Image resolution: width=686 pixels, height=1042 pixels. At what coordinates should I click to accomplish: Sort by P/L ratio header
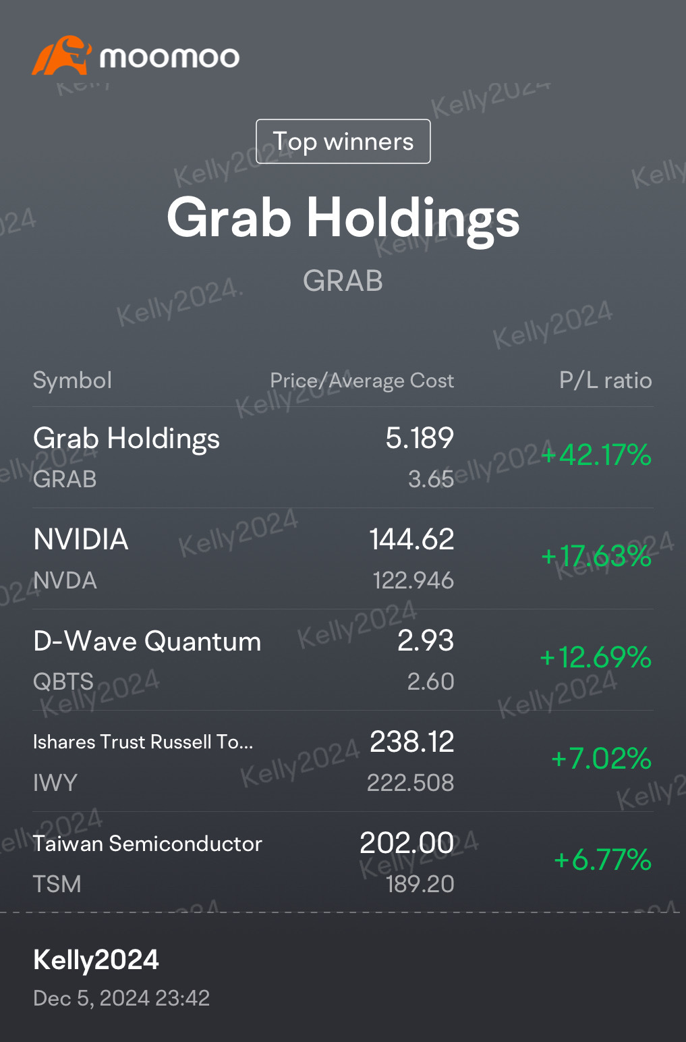click(x=606, y=381)
